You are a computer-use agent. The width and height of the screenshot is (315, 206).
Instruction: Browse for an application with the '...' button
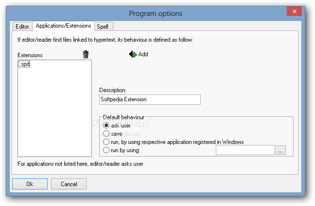pos(280,150)
